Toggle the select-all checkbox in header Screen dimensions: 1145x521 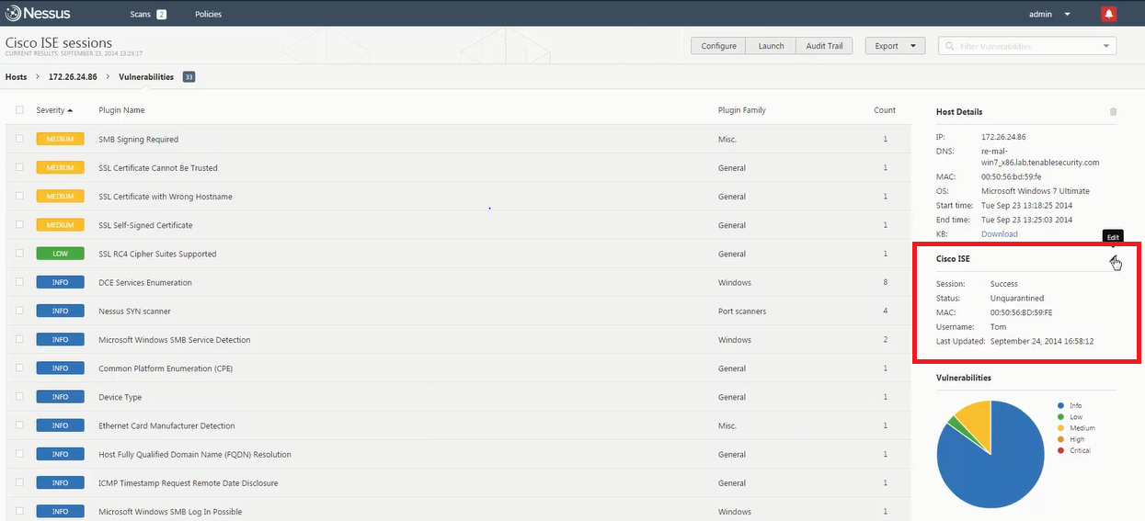pyautogui.click(x=19, y=110)
